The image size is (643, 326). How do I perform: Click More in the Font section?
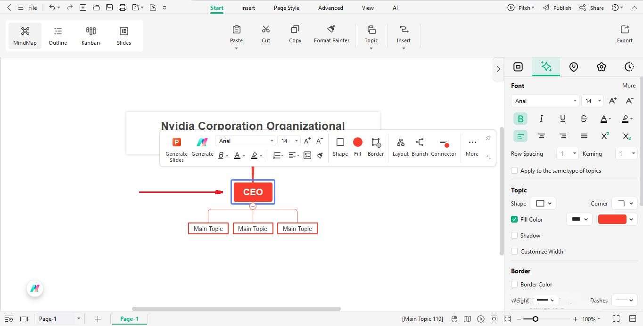pos(629,86)
